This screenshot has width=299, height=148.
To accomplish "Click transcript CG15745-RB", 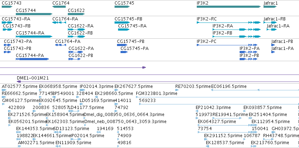I will pos(122,22).
